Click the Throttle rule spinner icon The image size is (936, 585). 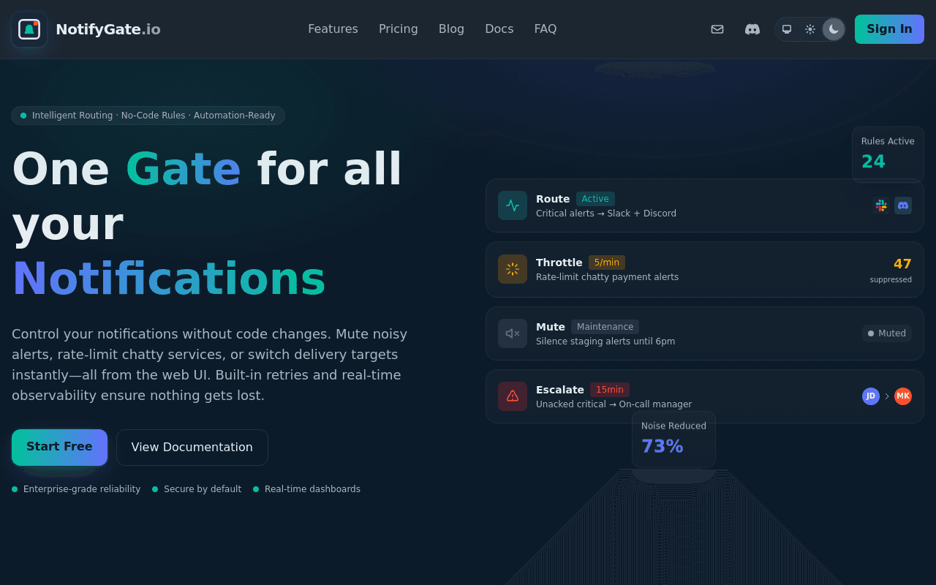513,269
